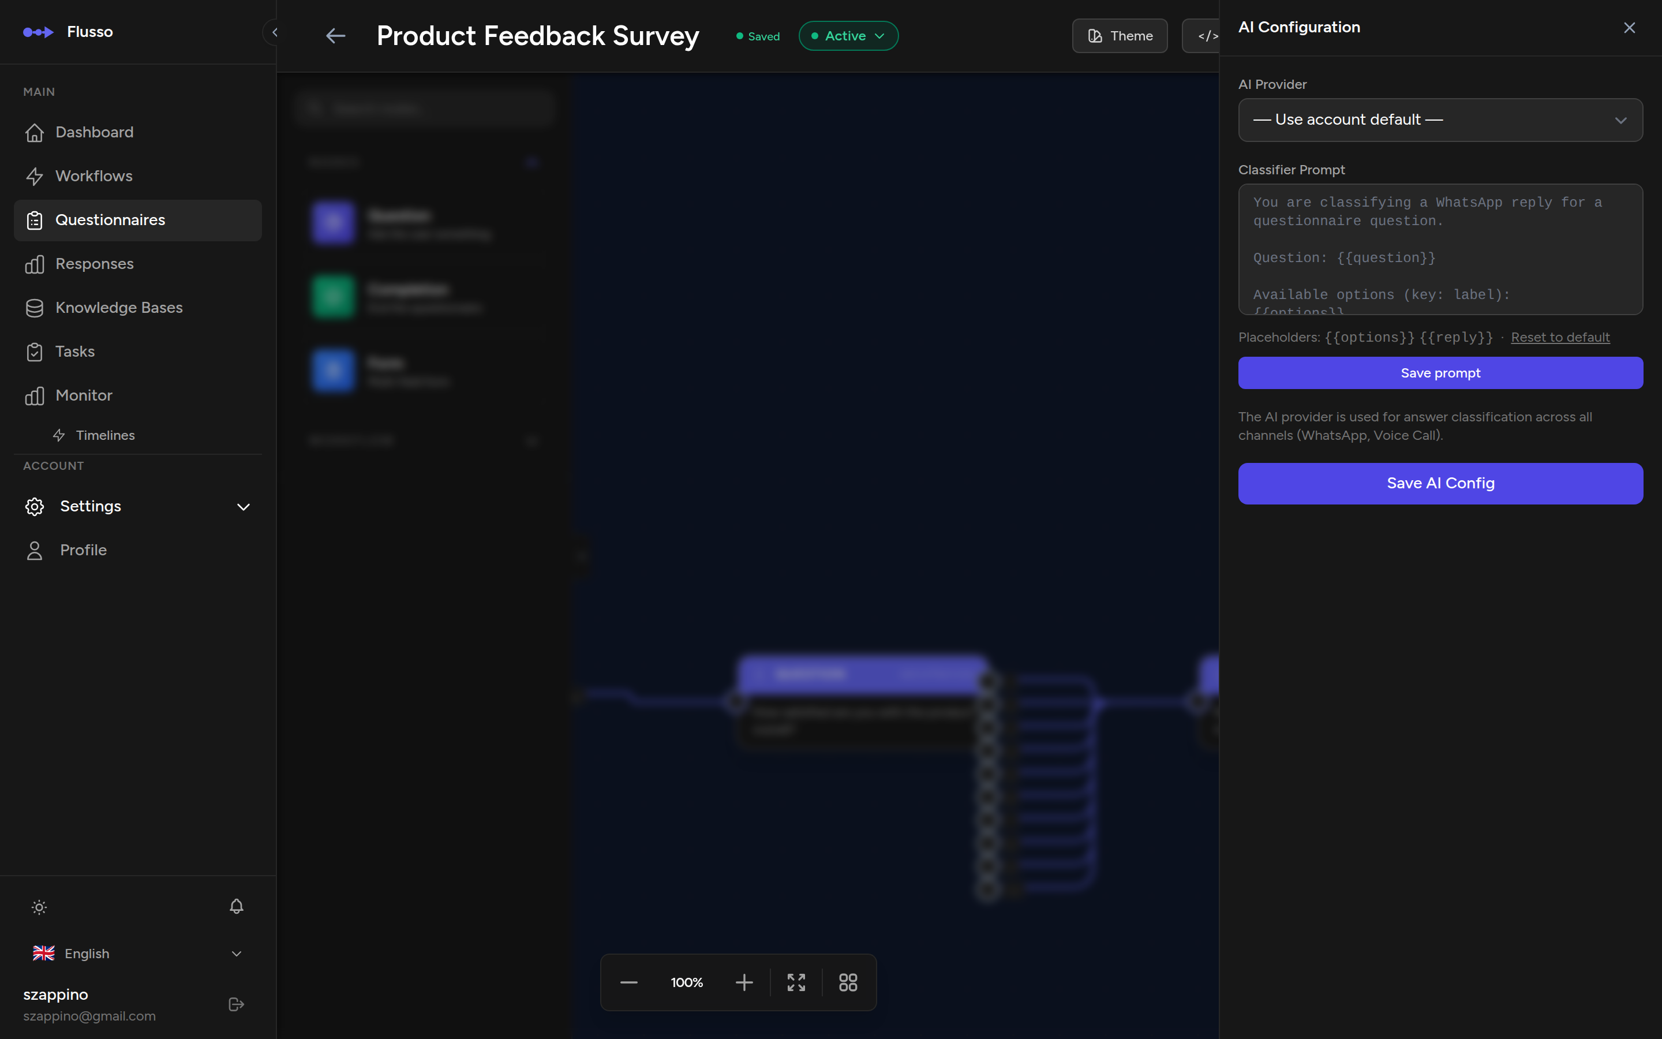
Task: Log out using the sign-out icon
Action: [236, 1004]
